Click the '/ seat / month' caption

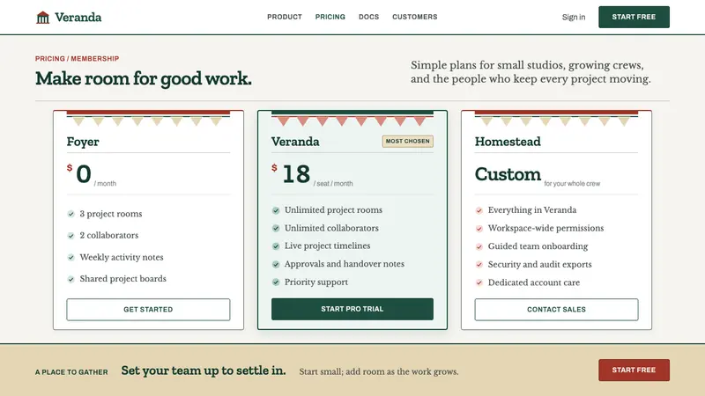point(333,184)
